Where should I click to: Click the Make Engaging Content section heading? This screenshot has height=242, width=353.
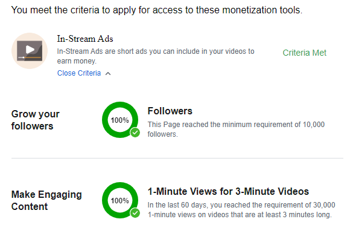[46, 200]
